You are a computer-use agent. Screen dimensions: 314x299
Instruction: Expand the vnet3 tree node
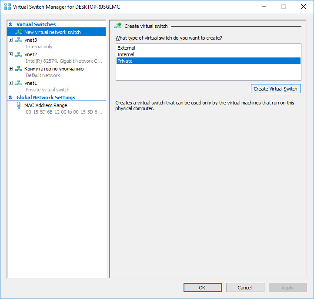10,40
